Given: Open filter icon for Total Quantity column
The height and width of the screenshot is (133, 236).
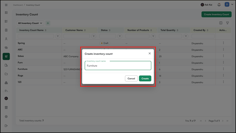Looking at the screenshot, I should (x=186, y=36).
